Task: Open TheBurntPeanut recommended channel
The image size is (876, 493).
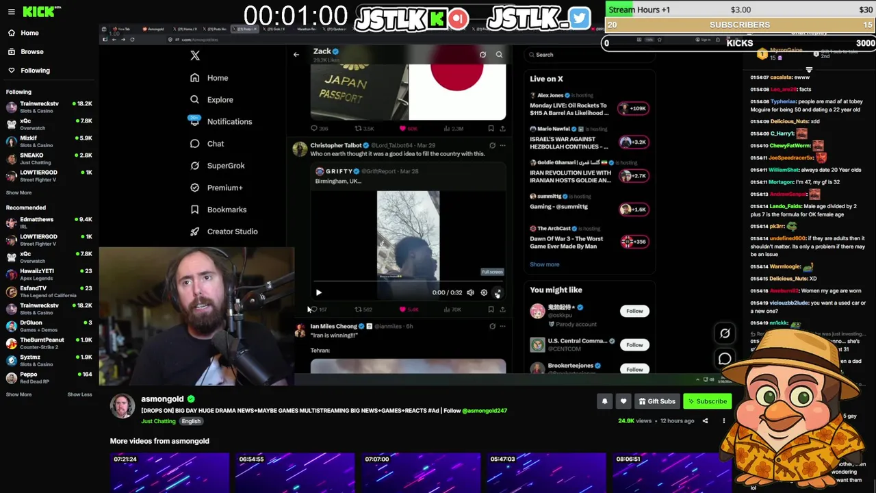Action: click(48, 343)
